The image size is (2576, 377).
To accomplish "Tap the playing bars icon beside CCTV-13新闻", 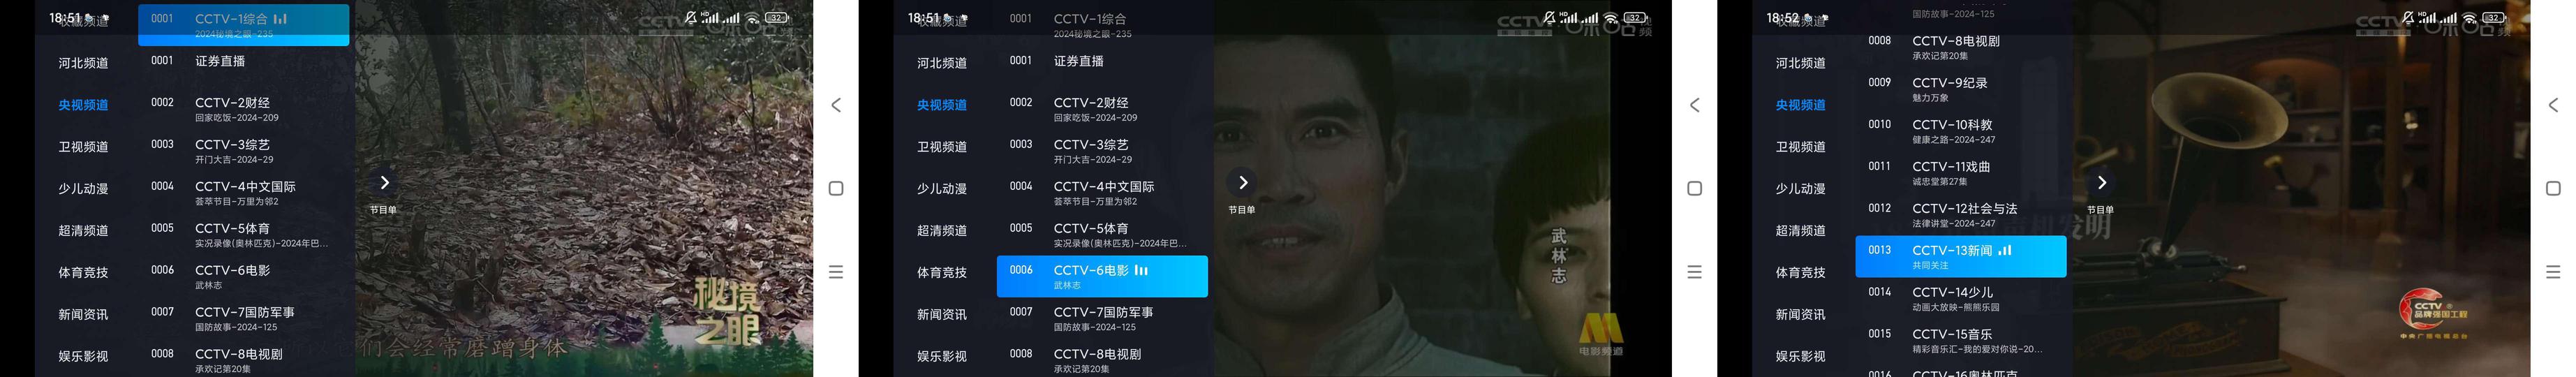I will 2005,251.
